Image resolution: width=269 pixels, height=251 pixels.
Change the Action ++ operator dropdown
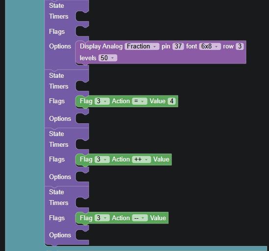click(x=142, y=160)
